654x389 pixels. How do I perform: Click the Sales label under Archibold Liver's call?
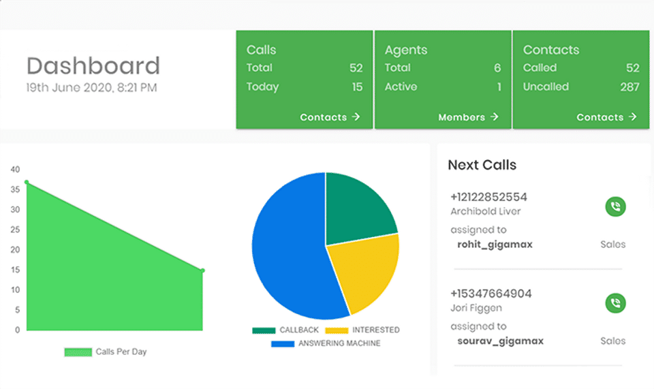612,245
